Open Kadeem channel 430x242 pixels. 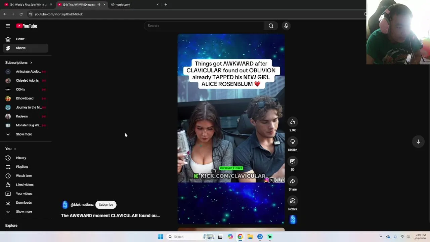tap(26, 116)
